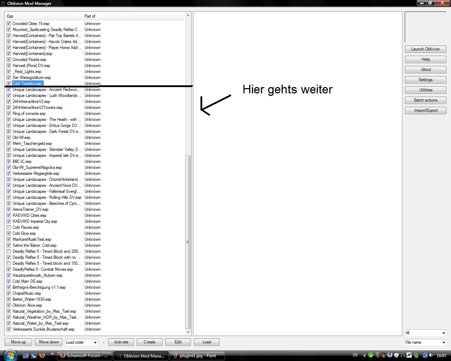The image size is (451, 361).
Task: Show hidden tray icons with the arrow
Action: (364, 355)
